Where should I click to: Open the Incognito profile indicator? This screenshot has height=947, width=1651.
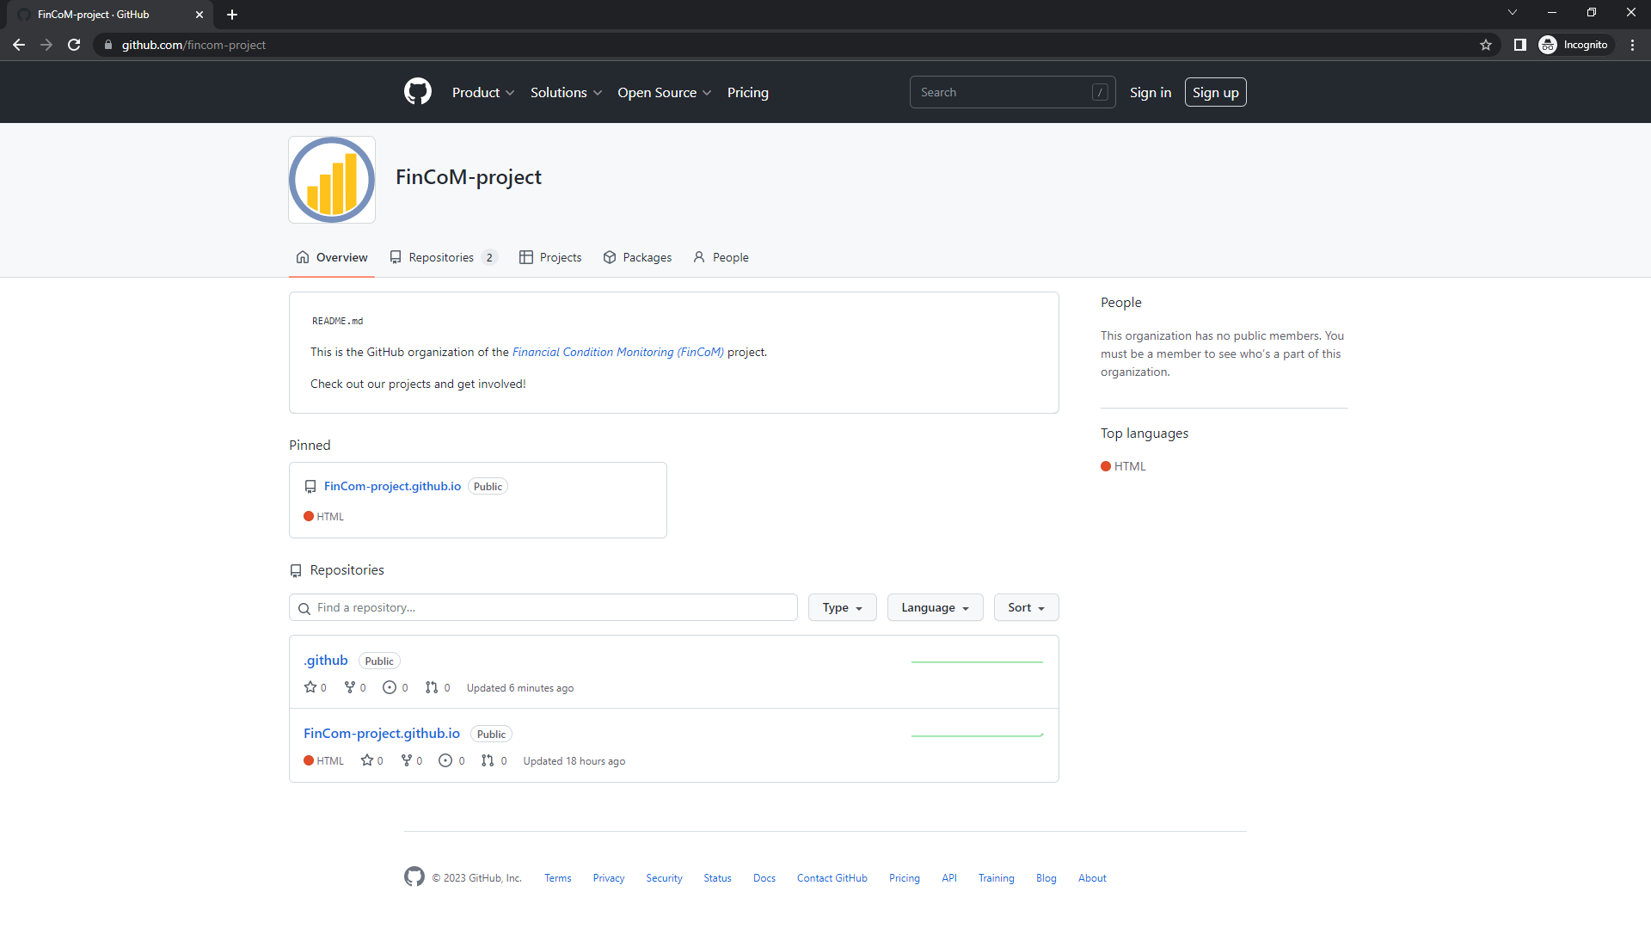pyautogui.click(x=1574, y=45)
